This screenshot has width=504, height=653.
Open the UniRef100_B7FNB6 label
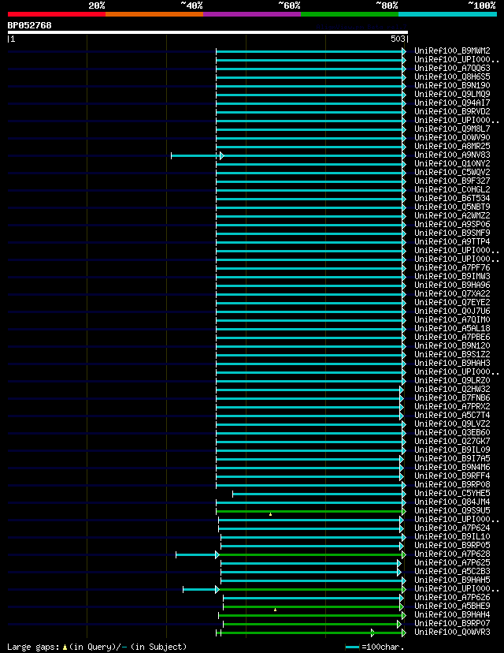coord(452,398)
